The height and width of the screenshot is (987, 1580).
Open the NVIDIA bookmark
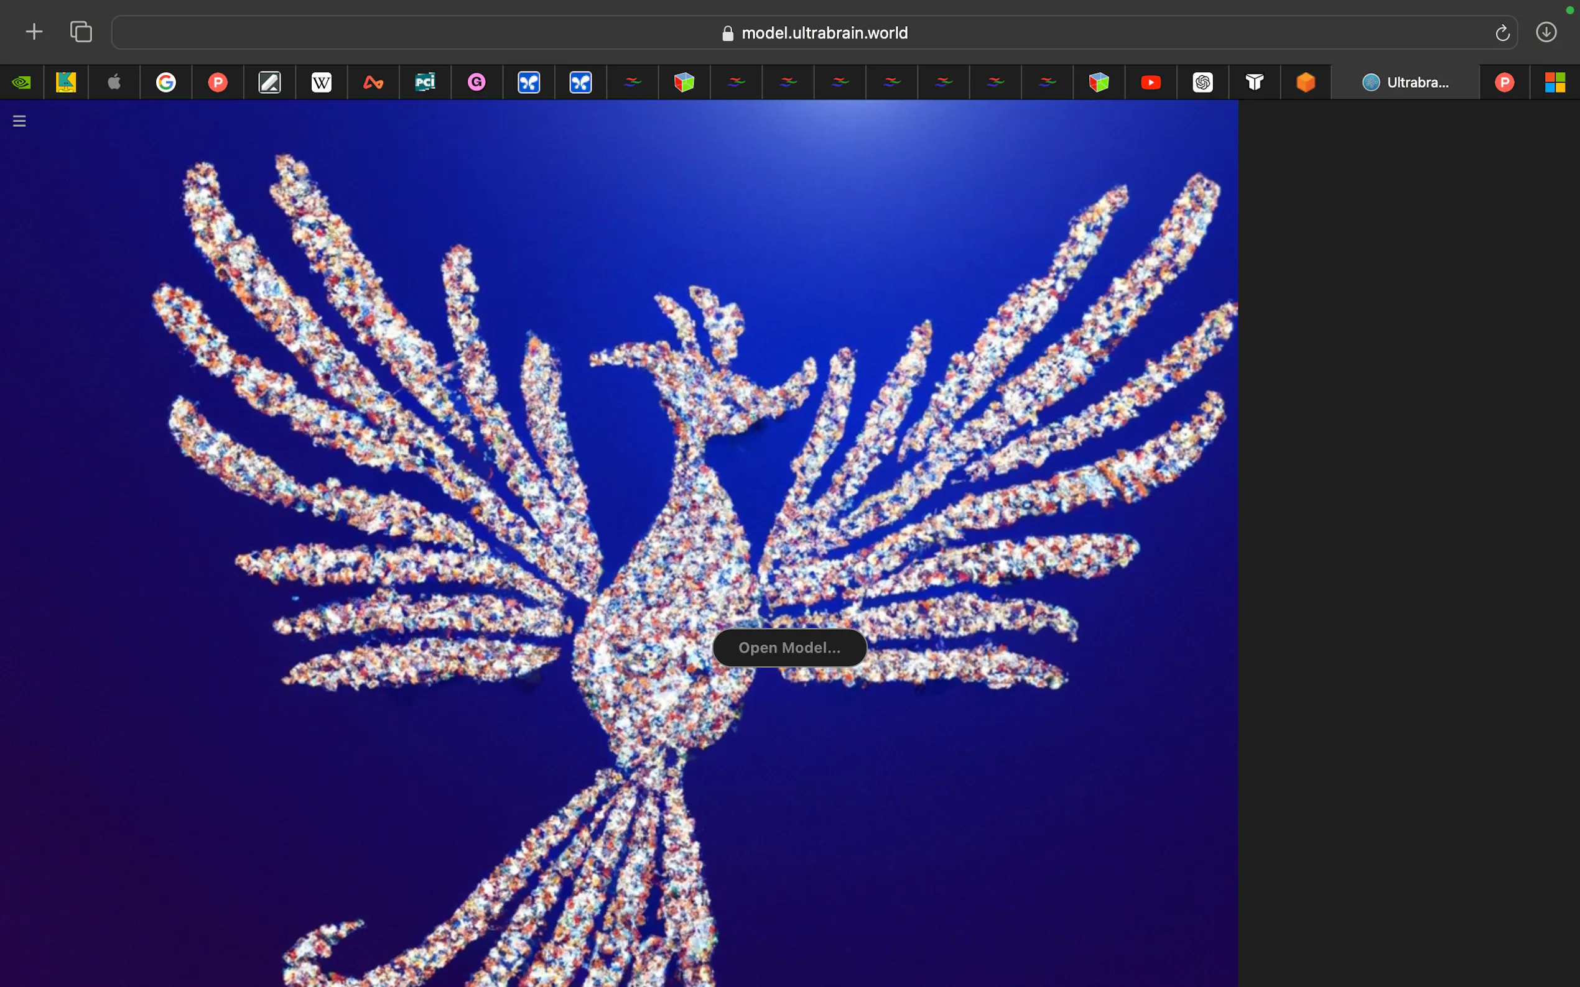click(22, 81)
